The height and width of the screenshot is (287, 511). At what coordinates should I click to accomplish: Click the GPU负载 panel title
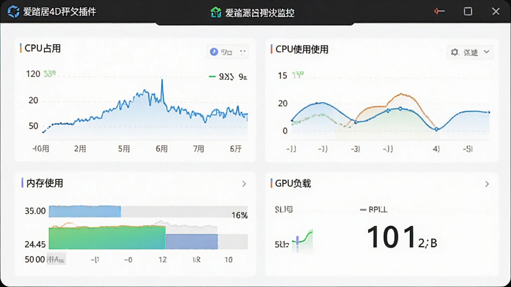(293, 183)
